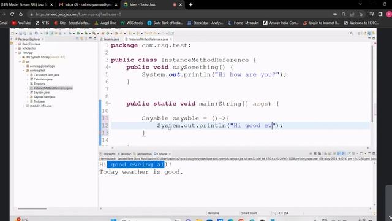Open the Amway India bookmark

click(281, 23)
